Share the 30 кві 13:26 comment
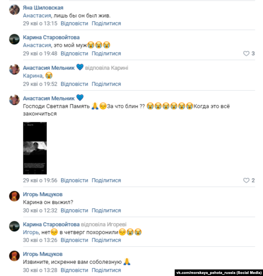The height and width of the screenshot is (276, 263). point(106,240)
